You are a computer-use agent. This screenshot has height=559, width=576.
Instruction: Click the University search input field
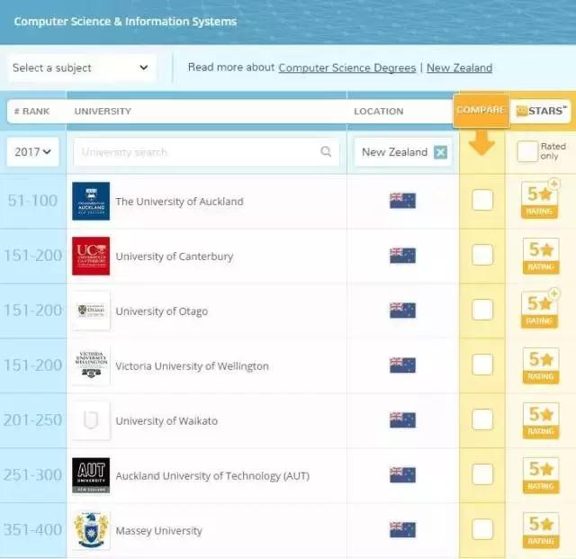(x=198, y=152)
